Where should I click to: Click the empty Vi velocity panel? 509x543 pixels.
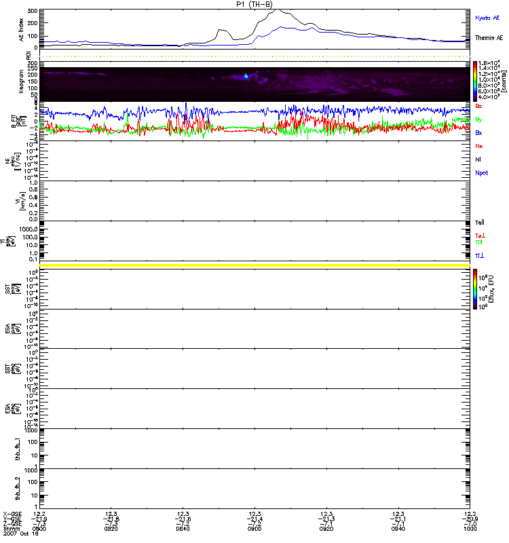pos(254,200)
